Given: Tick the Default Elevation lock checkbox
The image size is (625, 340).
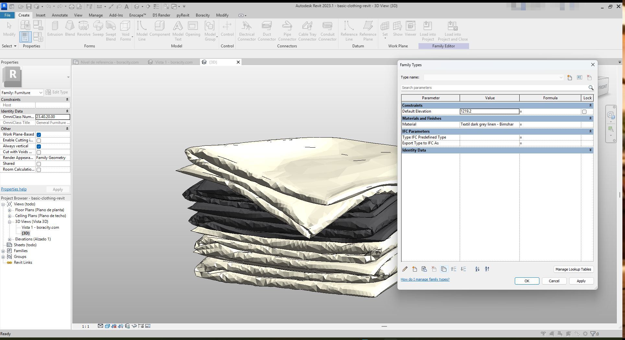Looking at the screenshot, I should (584, 112).
